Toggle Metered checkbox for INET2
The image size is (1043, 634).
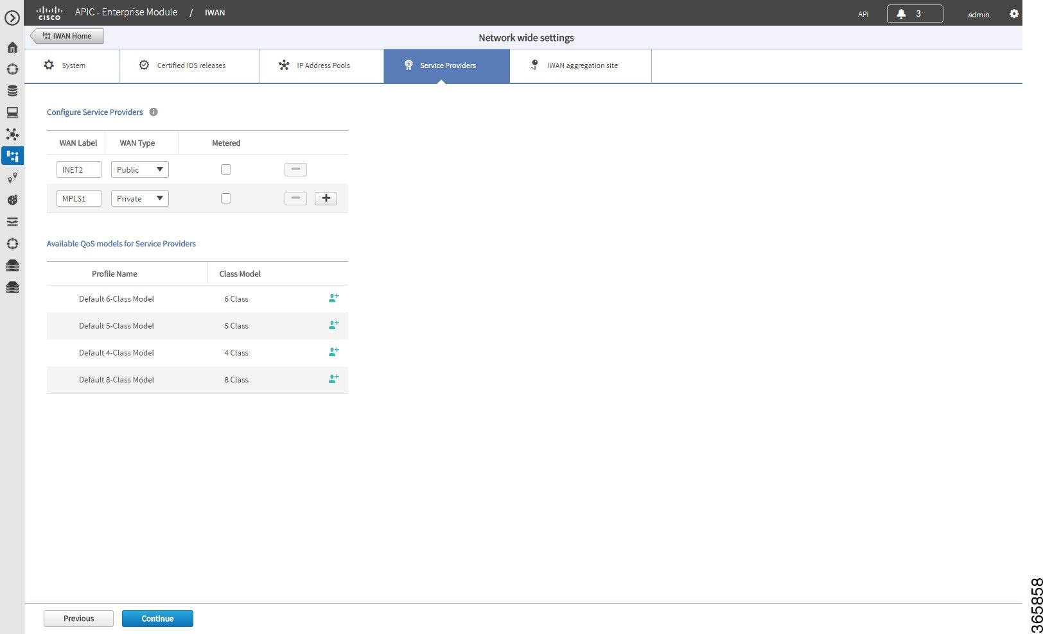(x=226, y=169)
